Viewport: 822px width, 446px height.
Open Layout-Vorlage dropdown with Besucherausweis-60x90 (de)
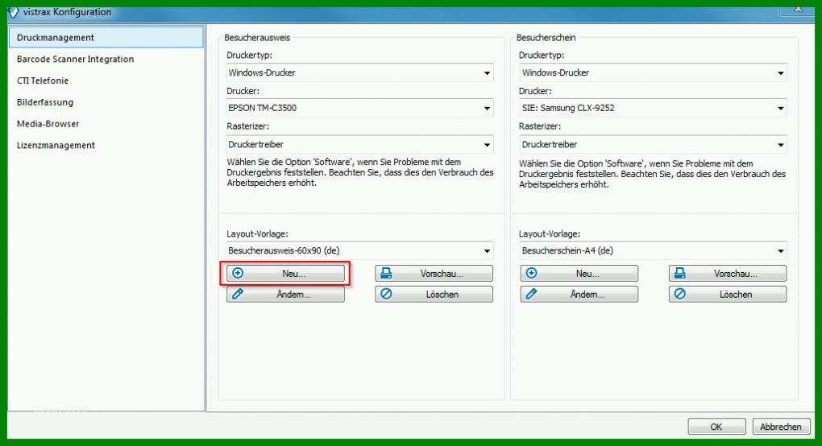pos(359,250)
